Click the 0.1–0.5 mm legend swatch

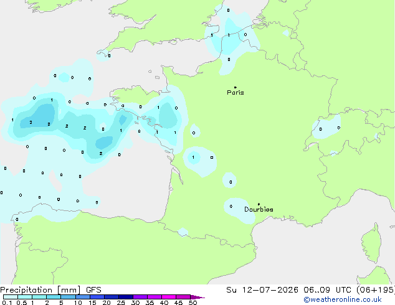(x=11, y=297)
